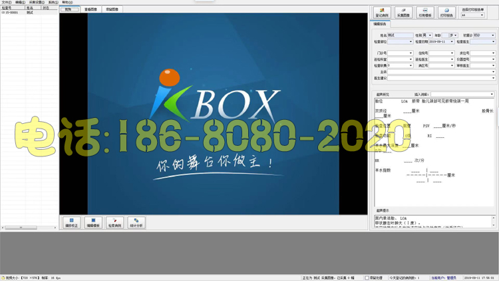Click the 状态 column header
499x281 pixels.
(50, 7)
